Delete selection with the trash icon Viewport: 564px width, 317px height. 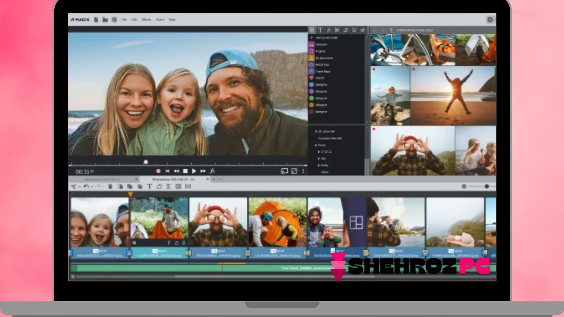pyautogui.click(x=110, y=186)
